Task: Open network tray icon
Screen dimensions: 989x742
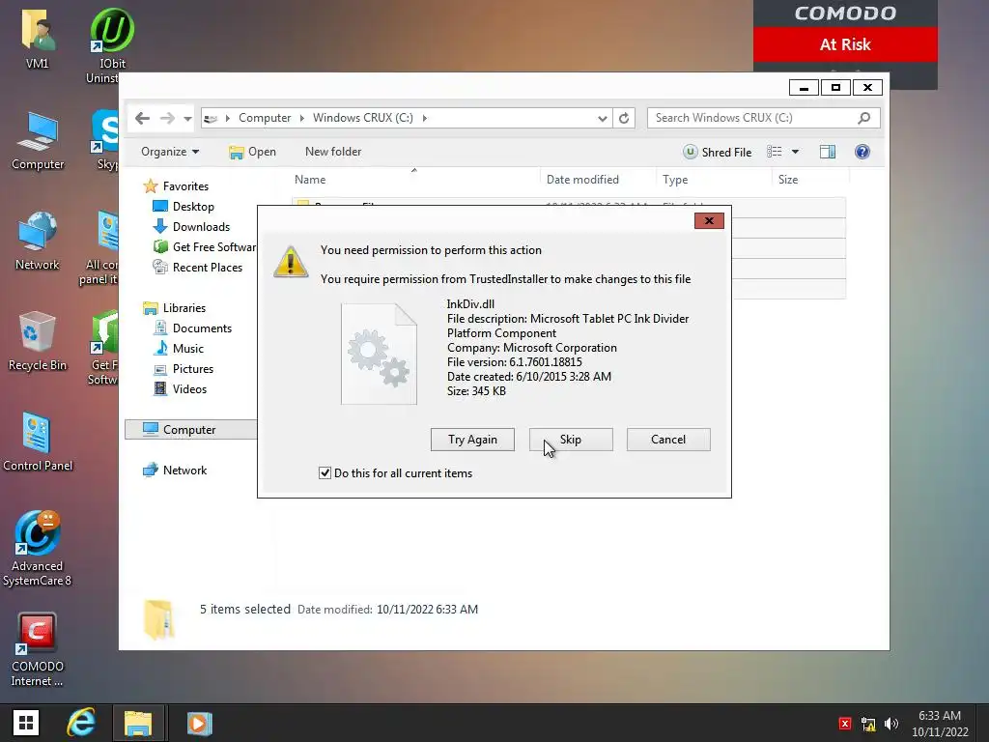Action: [x=868, y=725]
